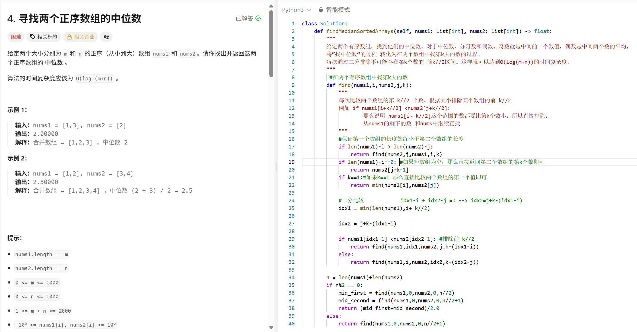Click the 已解答 status label

point(244,18)
